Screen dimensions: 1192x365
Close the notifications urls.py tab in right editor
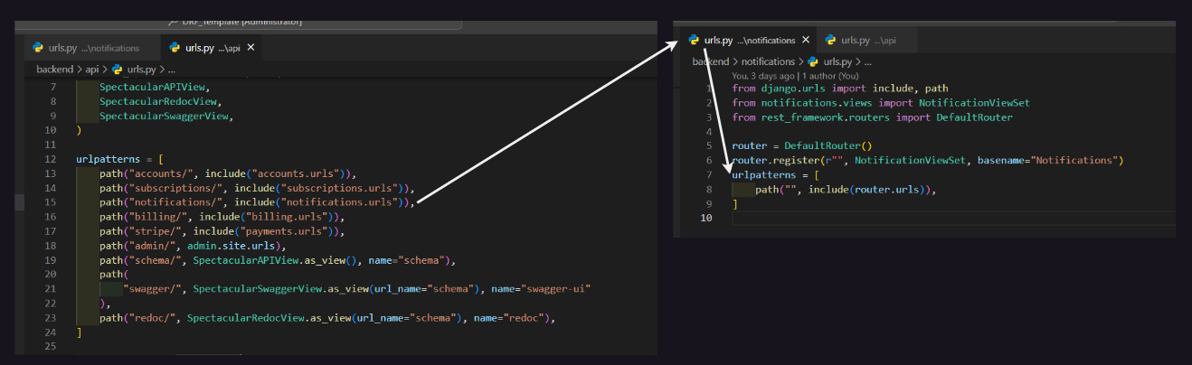[805, 41]
